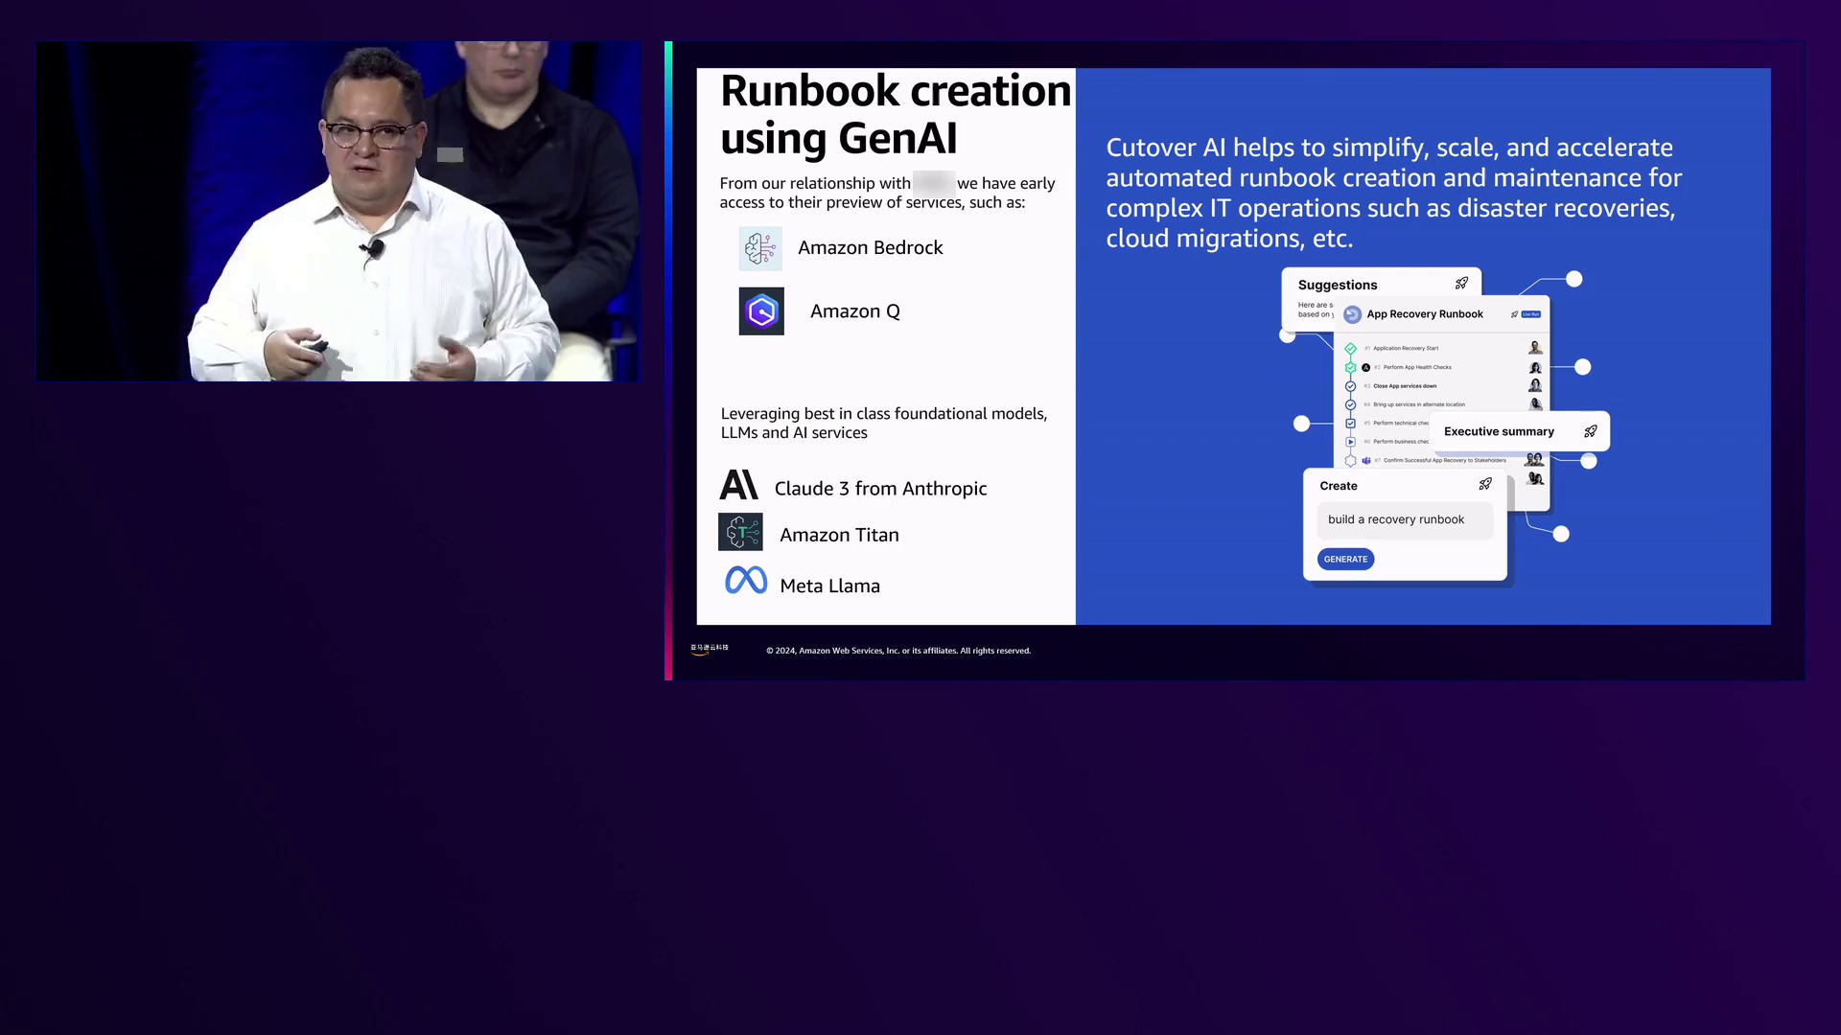Click the Live Run badge
The image size is (1841, 1035).
[1531, 314]
